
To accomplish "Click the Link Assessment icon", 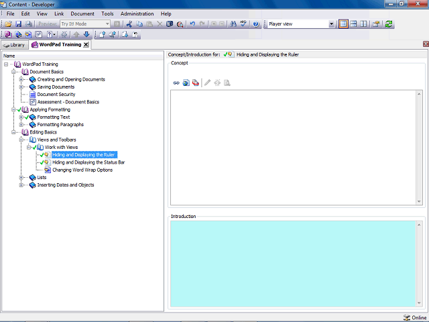I will coord(39,34).
